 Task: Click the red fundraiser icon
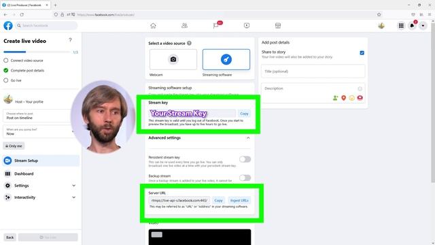pos(360,98)
